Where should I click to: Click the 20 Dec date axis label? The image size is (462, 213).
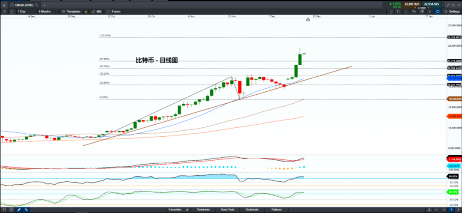point(317,17)
